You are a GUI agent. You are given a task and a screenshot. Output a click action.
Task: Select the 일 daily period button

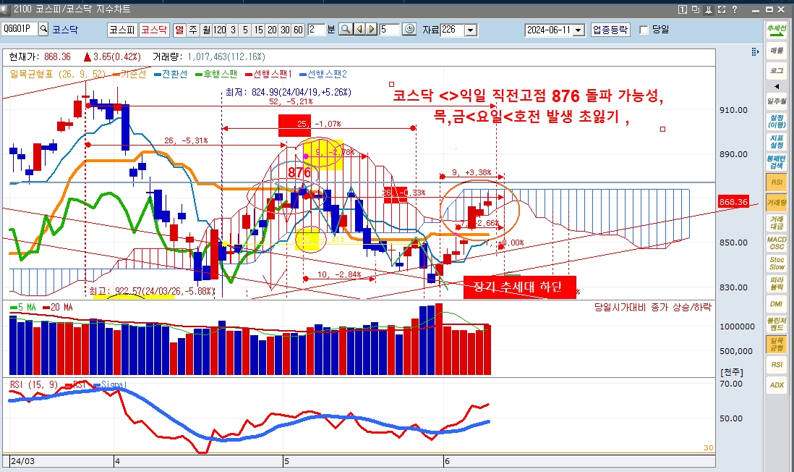179,30
